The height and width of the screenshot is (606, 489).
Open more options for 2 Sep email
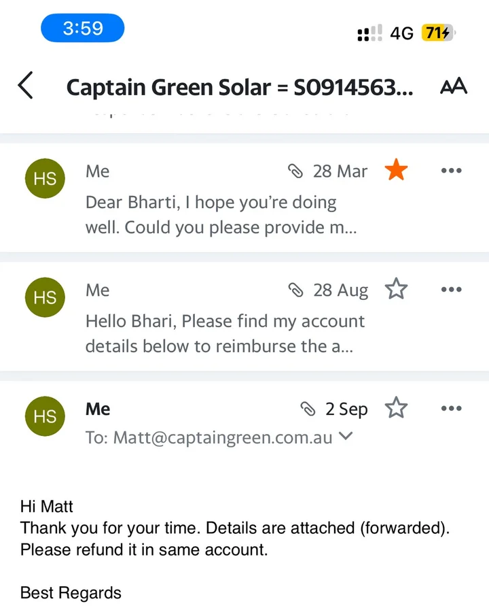point(451,408)
